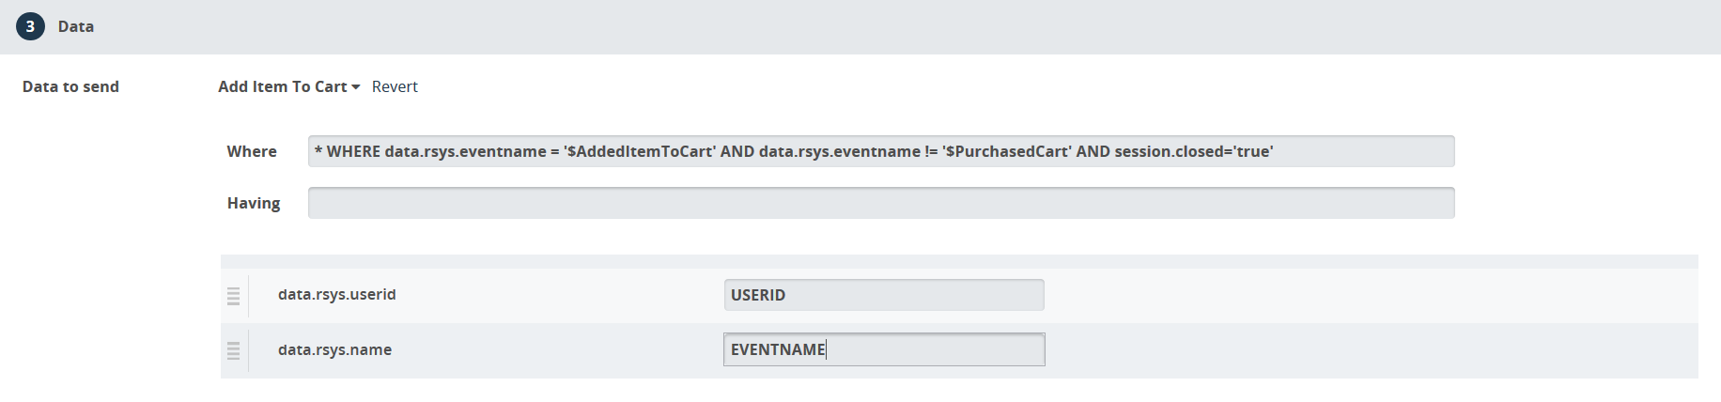This screenshot has height=402, width=1721.
Task: Click the Revert link
Action: 395,86
